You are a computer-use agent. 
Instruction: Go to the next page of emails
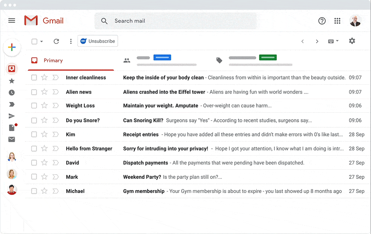pos(317,41)
